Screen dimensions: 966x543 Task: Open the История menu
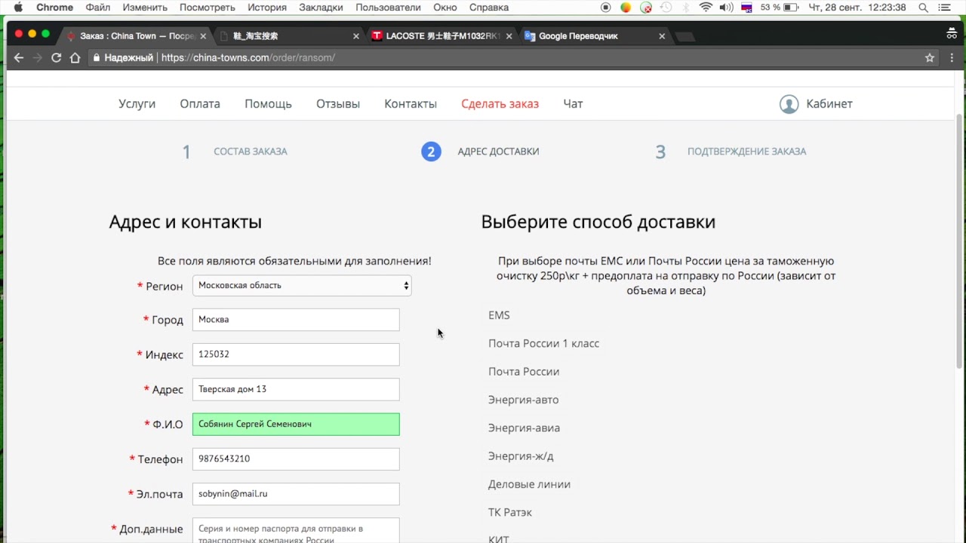267,8
